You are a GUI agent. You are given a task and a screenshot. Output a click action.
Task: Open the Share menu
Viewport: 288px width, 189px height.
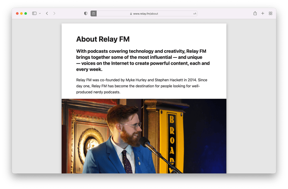coord(255,13)
